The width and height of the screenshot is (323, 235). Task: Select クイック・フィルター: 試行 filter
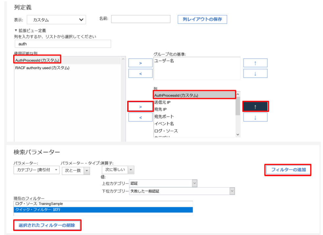pyautogui.click(x=103, y=210)
